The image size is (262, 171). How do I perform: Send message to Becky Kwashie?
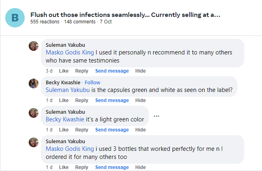point(112,100)
